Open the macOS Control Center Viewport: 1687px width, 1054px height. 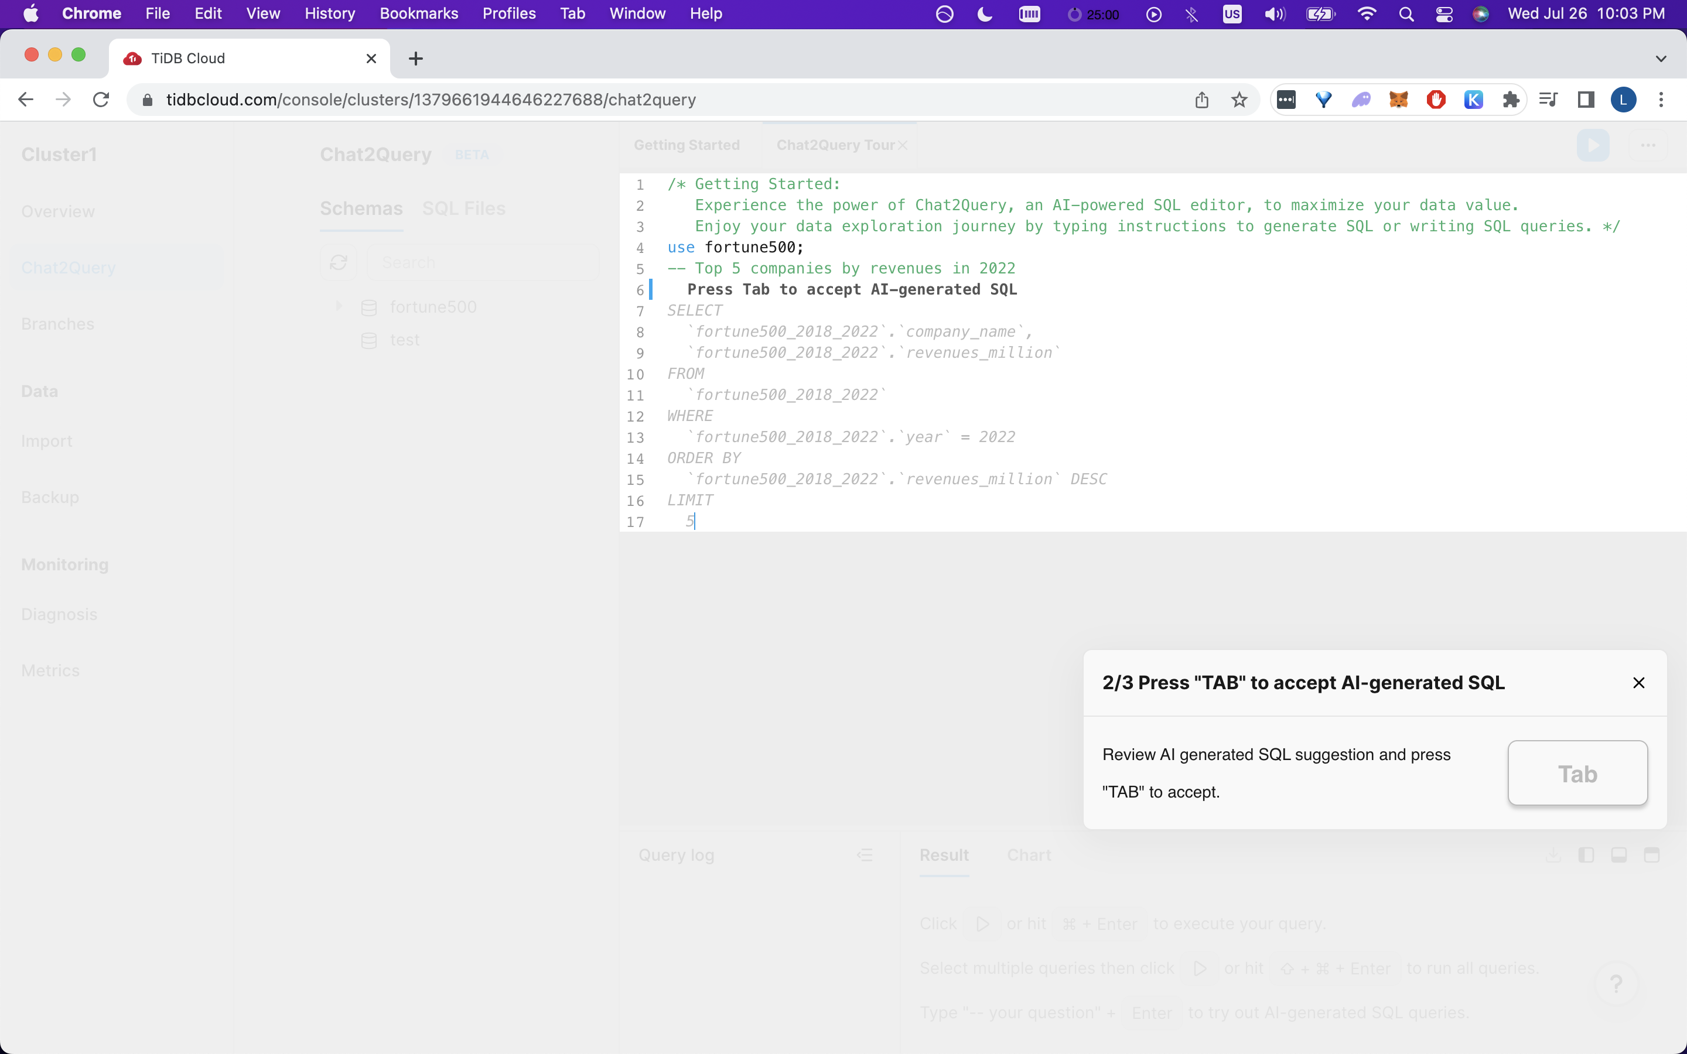[x=1444, y=14]
